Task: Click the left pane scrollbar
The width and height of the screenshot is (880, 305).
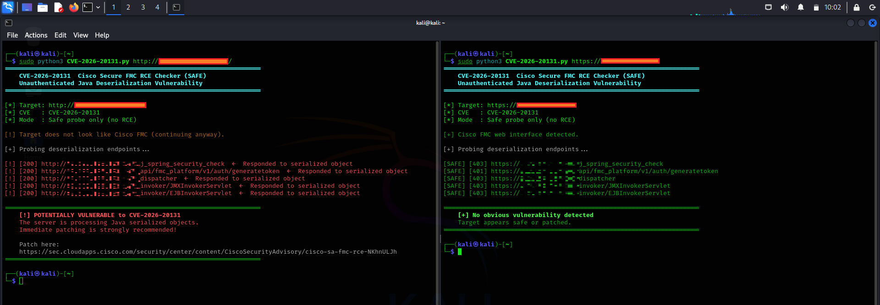Action: (437, 173)
